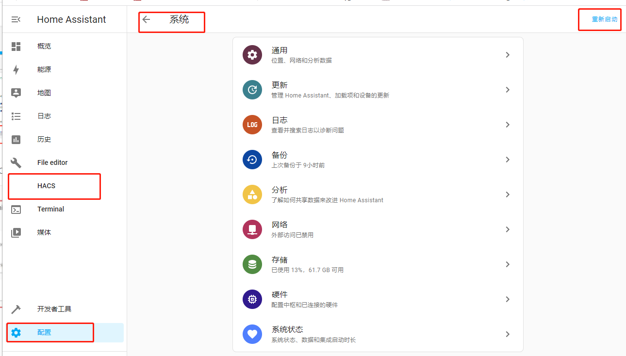The height and width of the screenshot is (356, 626).
Task: Click the 通用 heading text
Action: point(280,50)
